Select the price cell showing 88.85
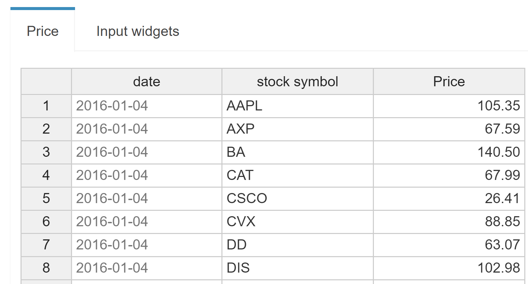Viewport: 528px width, 284px height. coord(449,222)
